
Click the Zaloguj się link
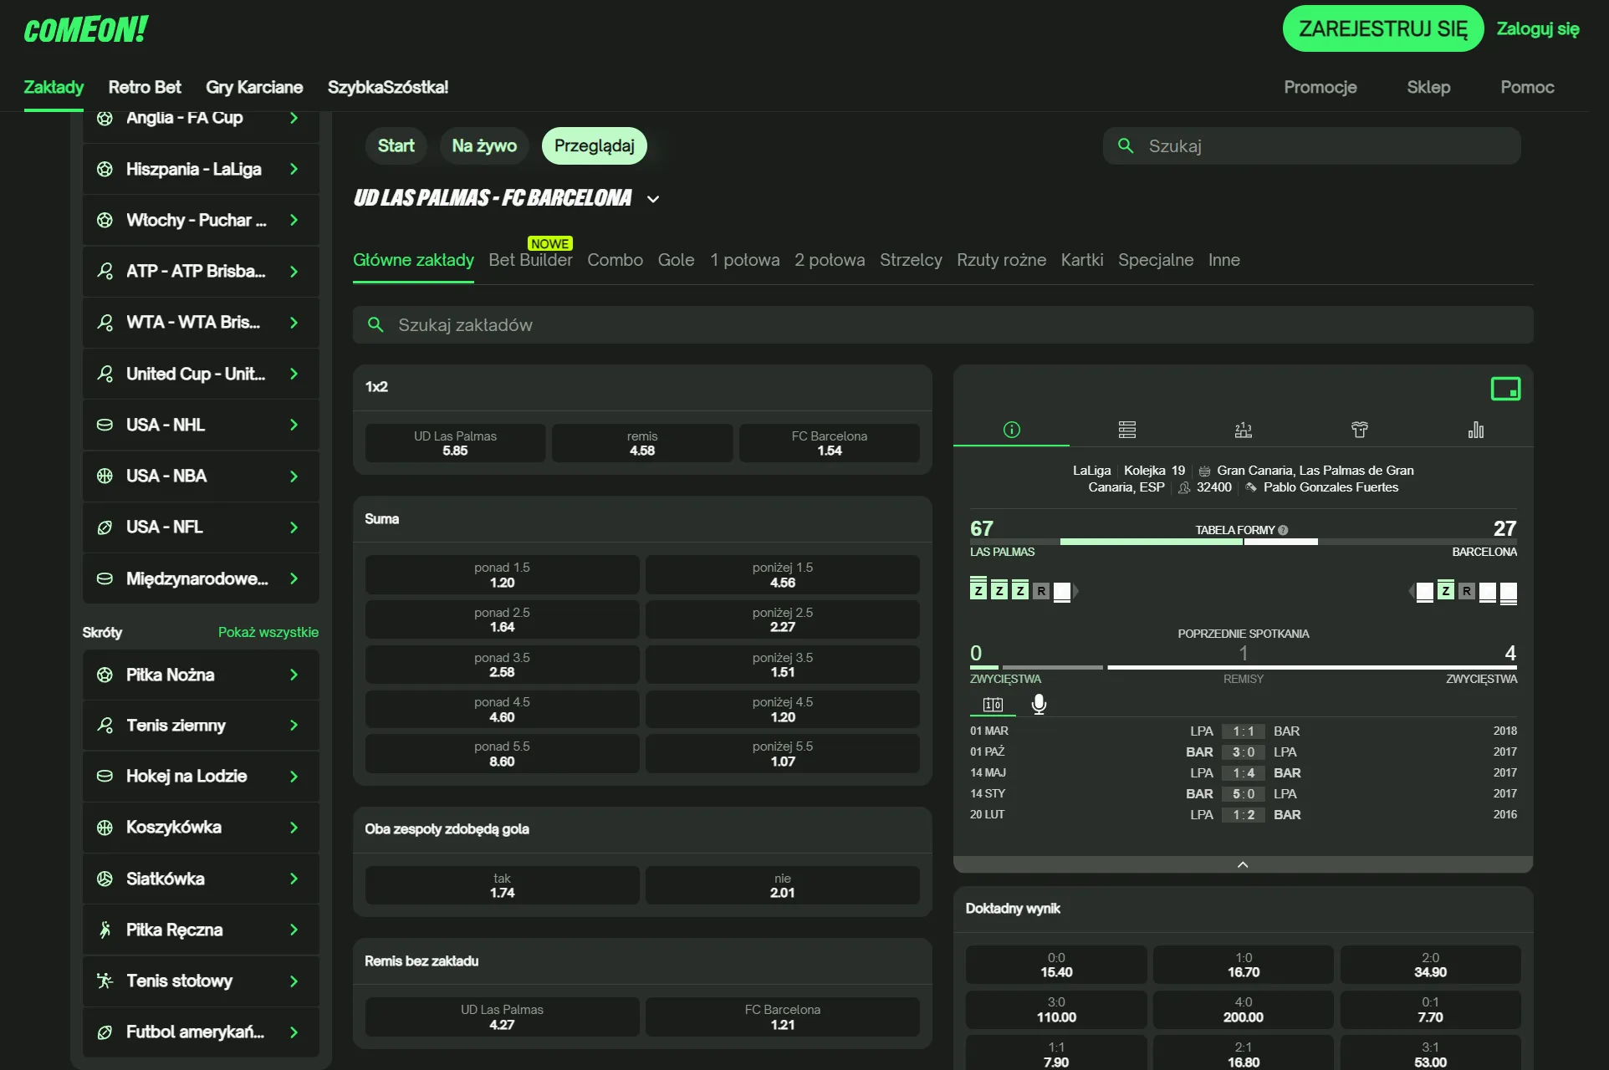tap(1537, 28)
